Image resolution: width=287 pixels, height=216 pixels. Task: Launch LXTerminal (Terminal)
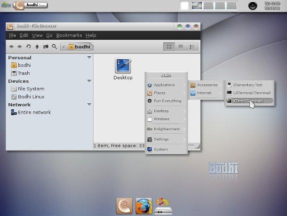(x=250, y=93)
